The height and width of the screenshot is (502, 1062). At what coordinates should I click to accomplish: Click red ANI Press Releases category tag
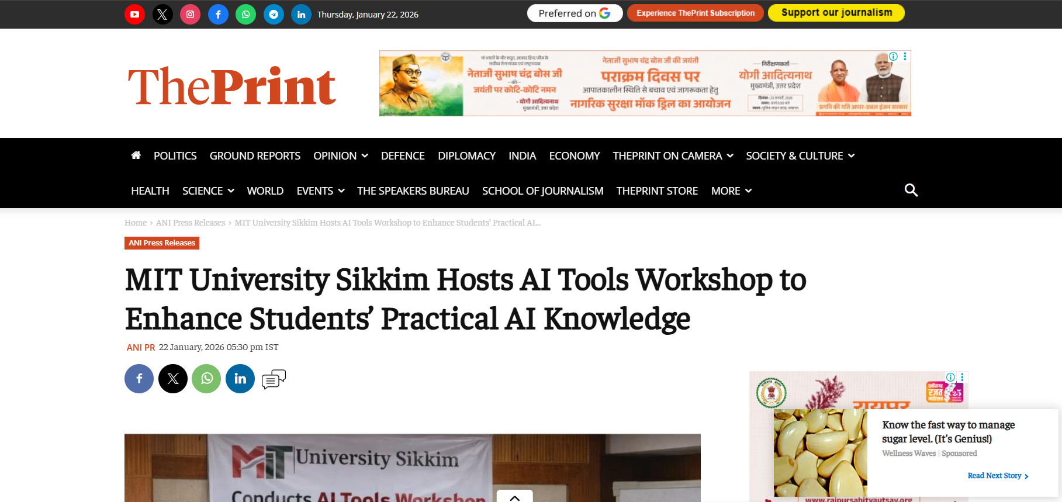[x=162, y=243]
